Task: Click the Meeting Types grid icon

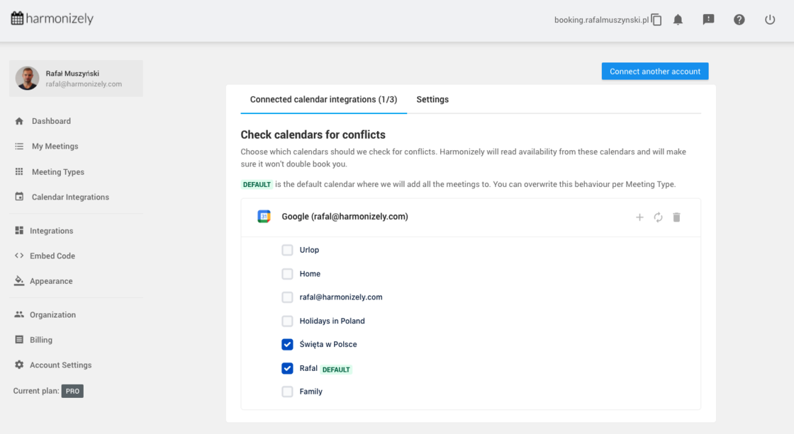Action: pyautogui.click(x=19, y=171)
